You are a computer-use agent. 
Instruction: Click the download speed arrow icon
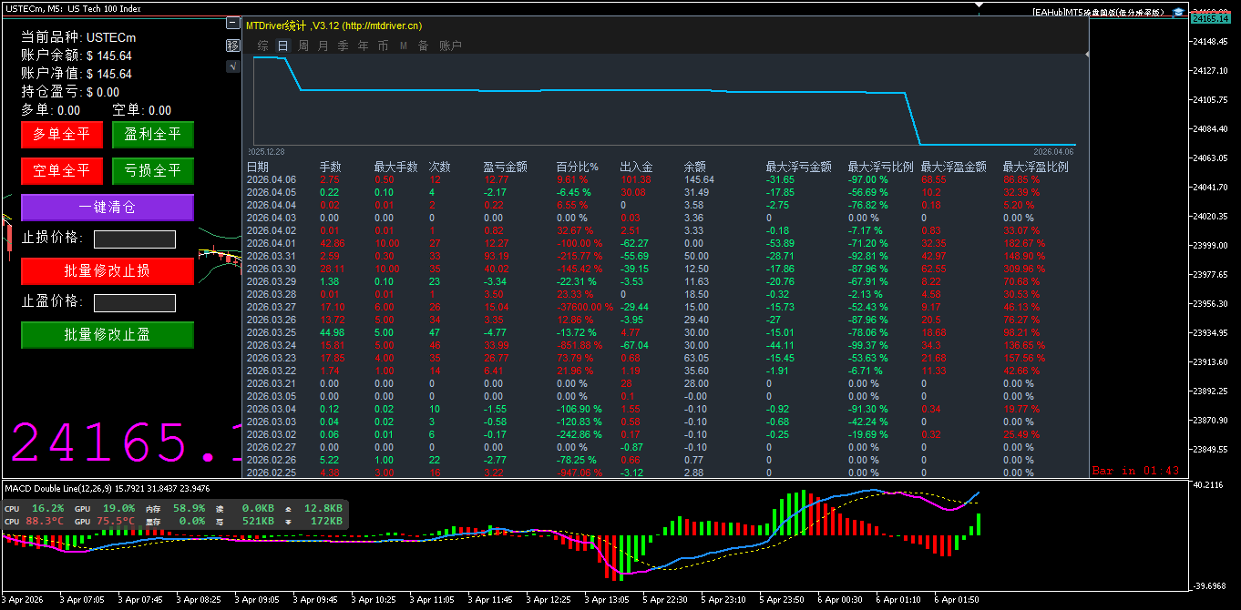[289, 522]
